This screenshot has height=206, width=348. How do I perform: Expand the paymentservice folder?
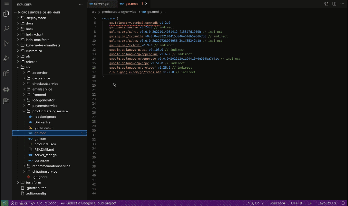tap(45, 106)
